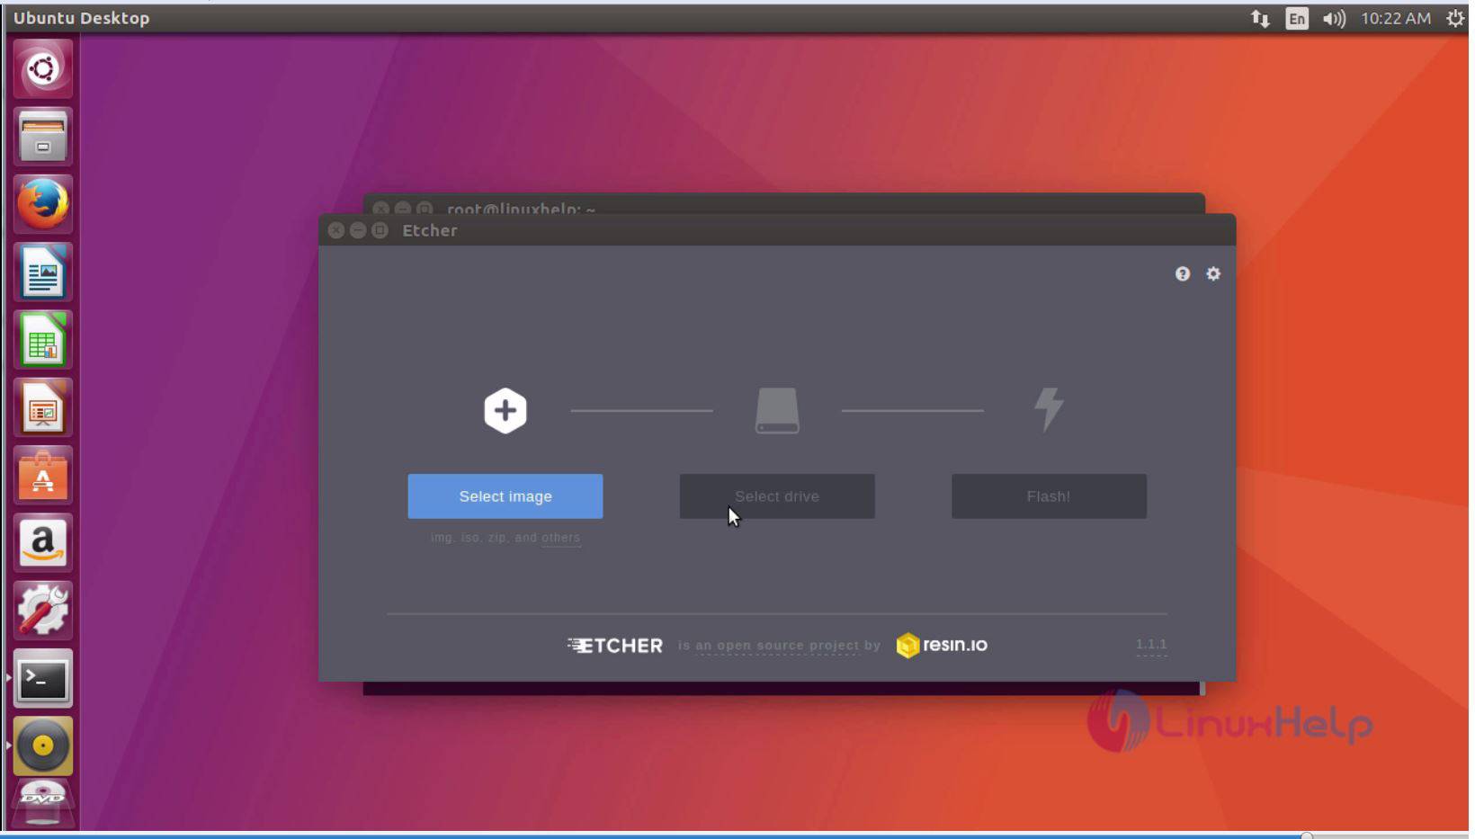Open LibreOffice Calc from launcher
The image size is (1475, 839).
[x=42, y=340]
